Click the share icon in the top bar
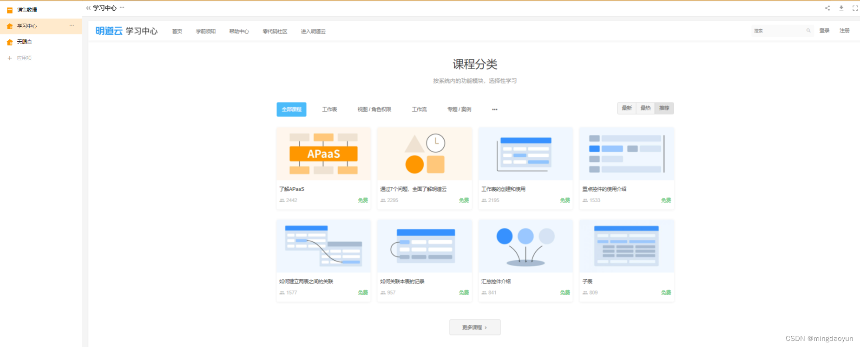This screenshot has width=860, height=347. pyautogui.click(x=827, y=8)
